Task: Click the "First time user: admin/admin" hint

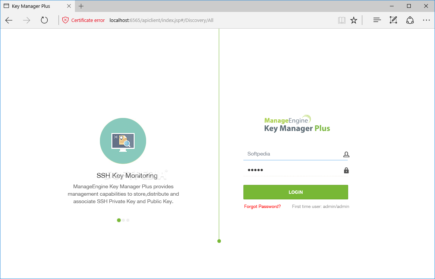Action: click(x=321, y=206)
